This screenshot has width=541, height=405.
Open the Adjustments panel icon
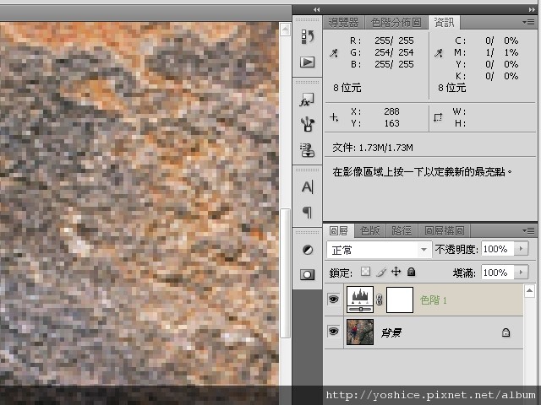(x=308, y=250)
